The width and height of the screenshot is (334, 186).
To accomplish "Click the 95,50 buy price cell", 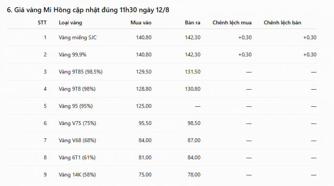I will click(x=145, y=124).
